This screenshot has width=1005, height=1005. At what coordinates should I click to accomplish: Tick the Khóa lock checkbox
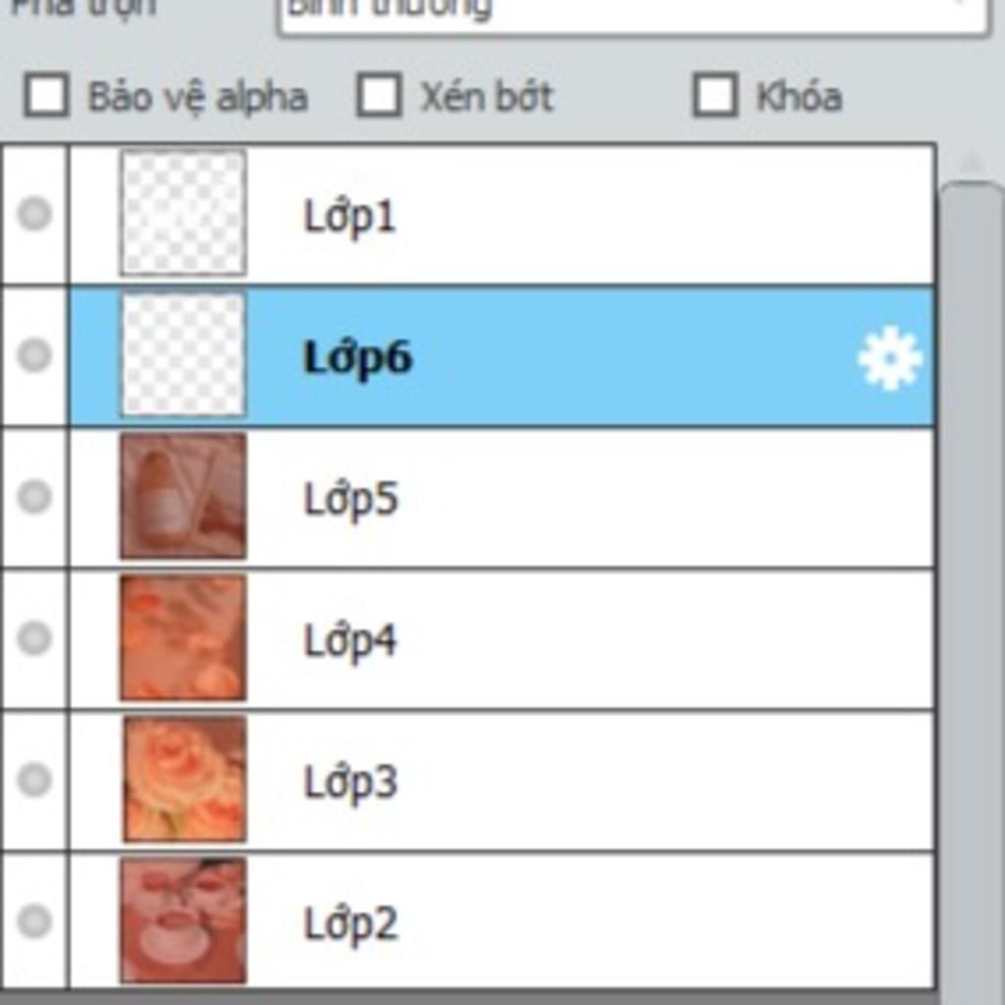715,95
